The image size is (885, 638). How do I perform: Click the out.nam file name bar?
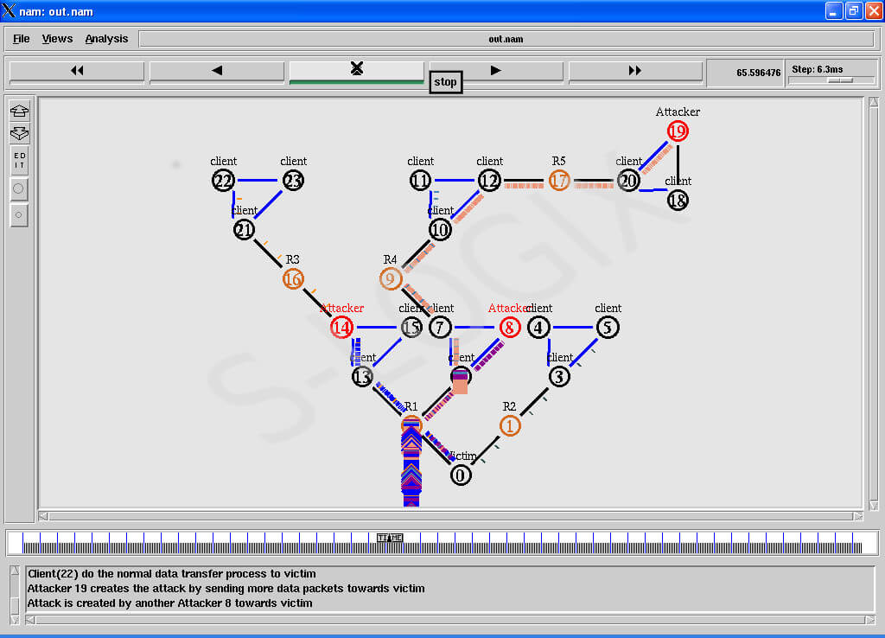[506, 39]
